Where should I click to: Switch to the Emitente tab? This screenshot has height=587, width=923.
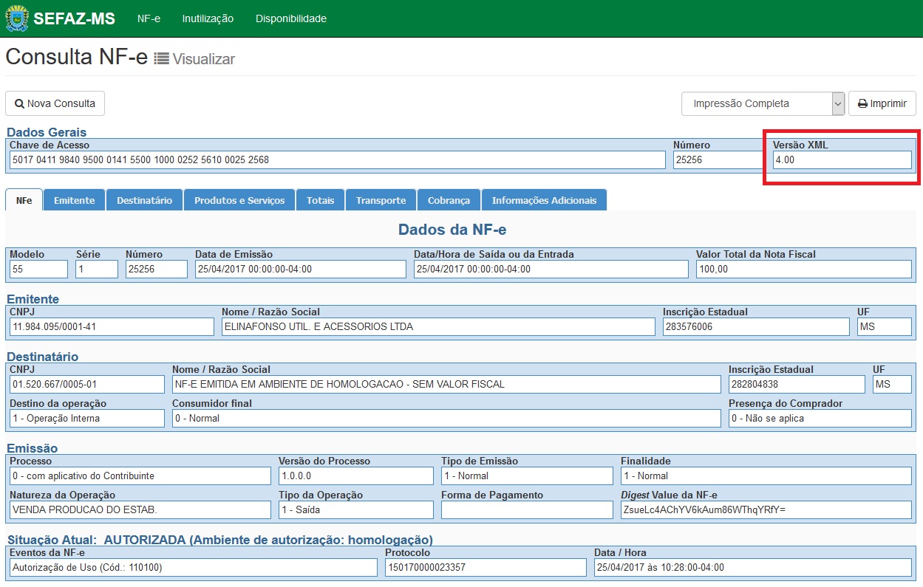click(x=75, y=200)
